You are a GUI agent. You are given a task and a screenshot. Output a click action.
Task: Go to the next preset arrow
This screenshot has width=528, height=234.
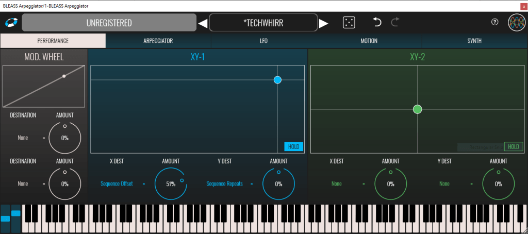coord(323,23)
